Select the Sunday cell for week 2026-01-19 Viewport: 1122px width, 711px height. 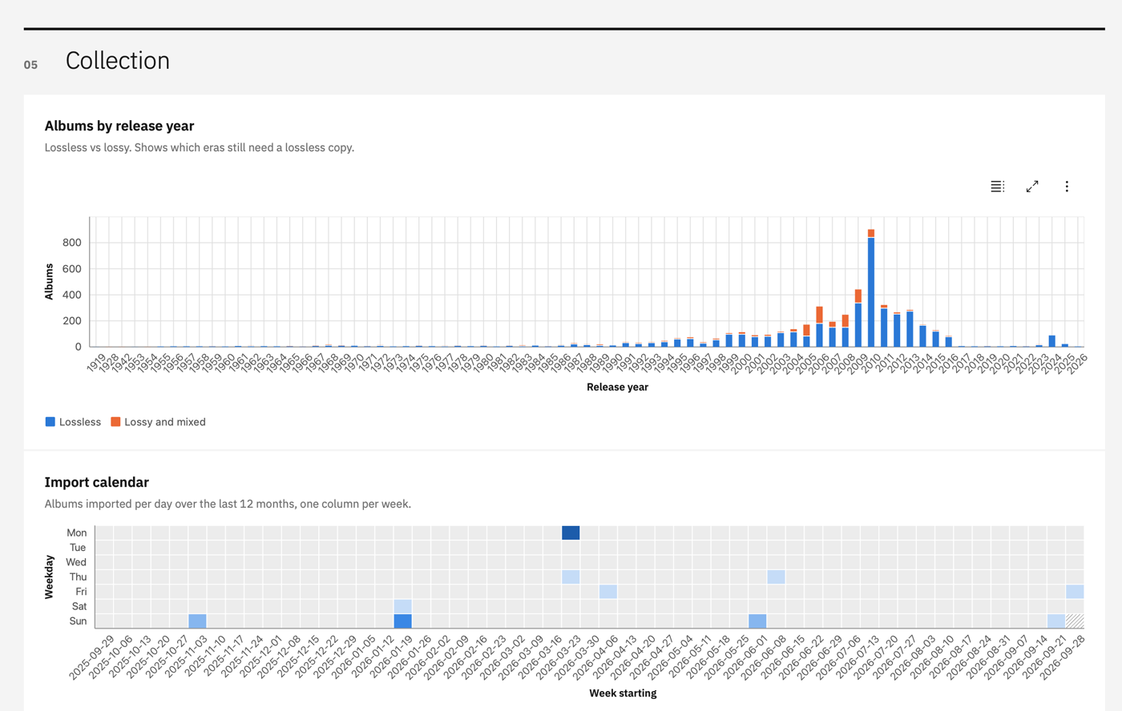pyautogui.click(x=403, y=621)
